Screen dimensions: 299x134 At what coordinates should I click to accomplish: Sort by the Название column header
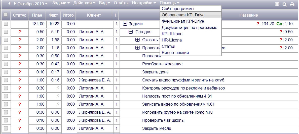point(248,15)
